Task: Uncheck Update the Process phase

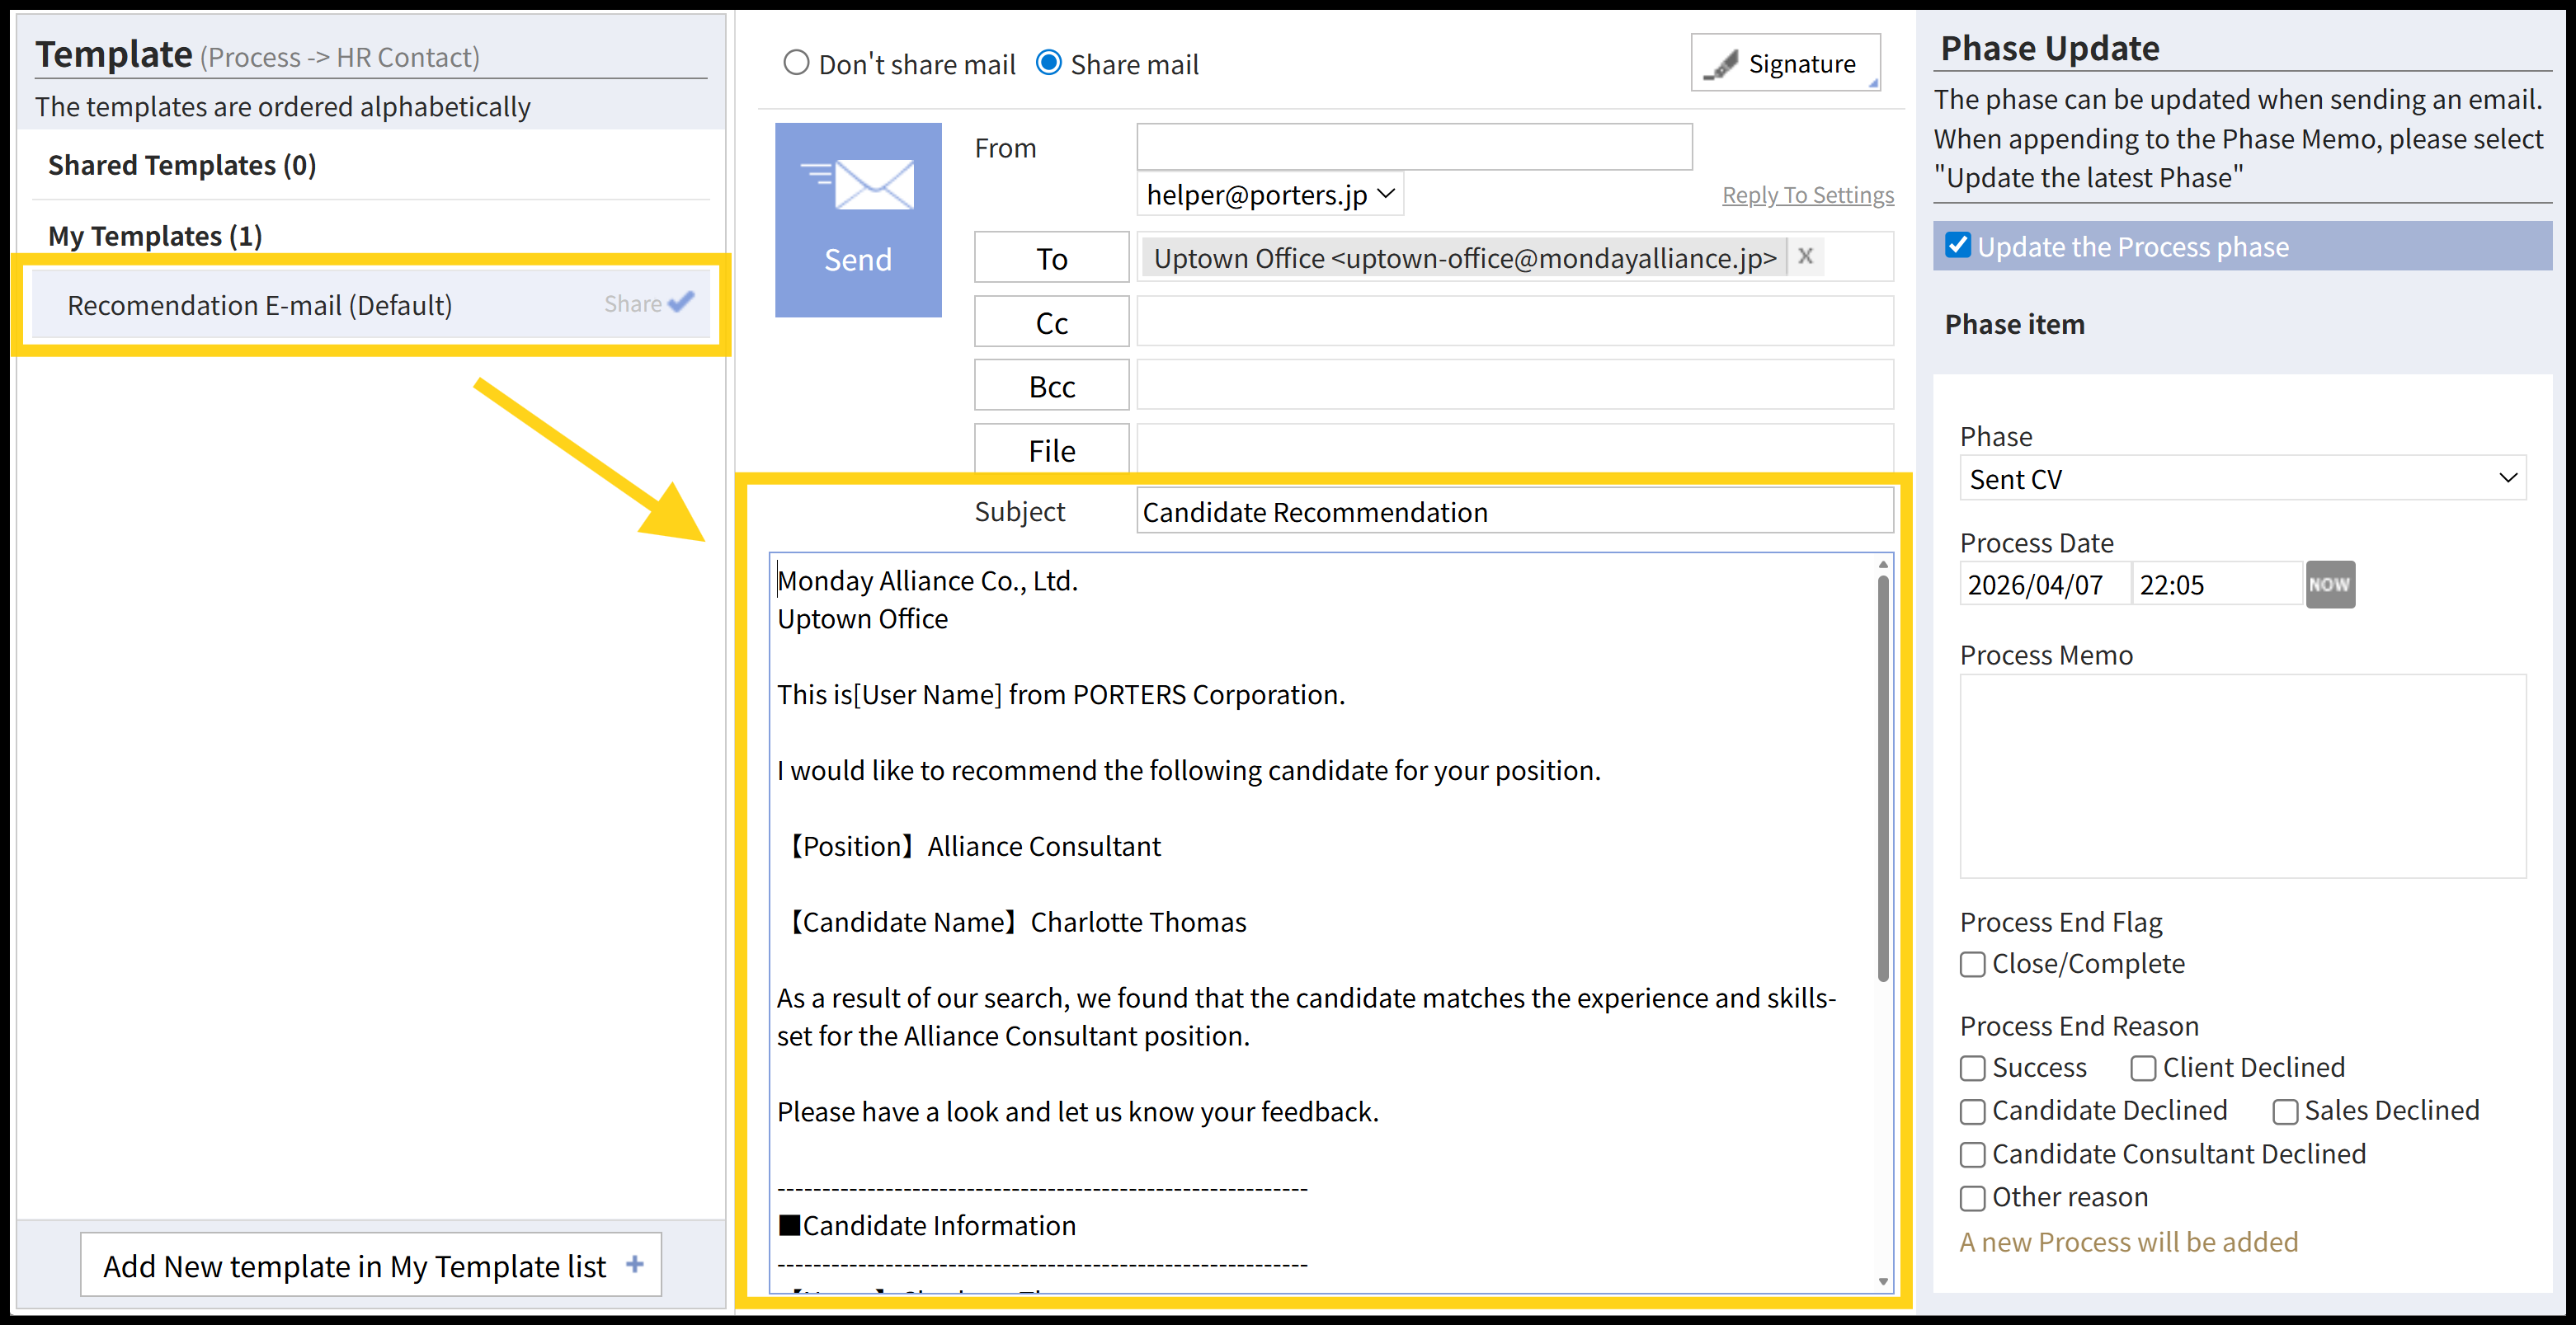Action: tap(1958, 246)
